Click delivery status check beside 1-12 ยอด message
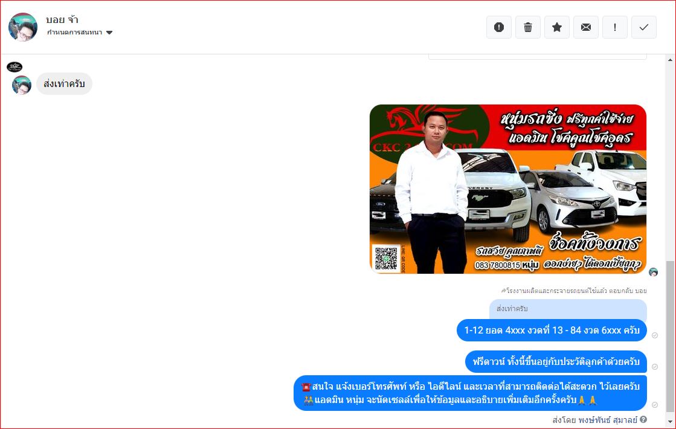 tap(654, 335)
